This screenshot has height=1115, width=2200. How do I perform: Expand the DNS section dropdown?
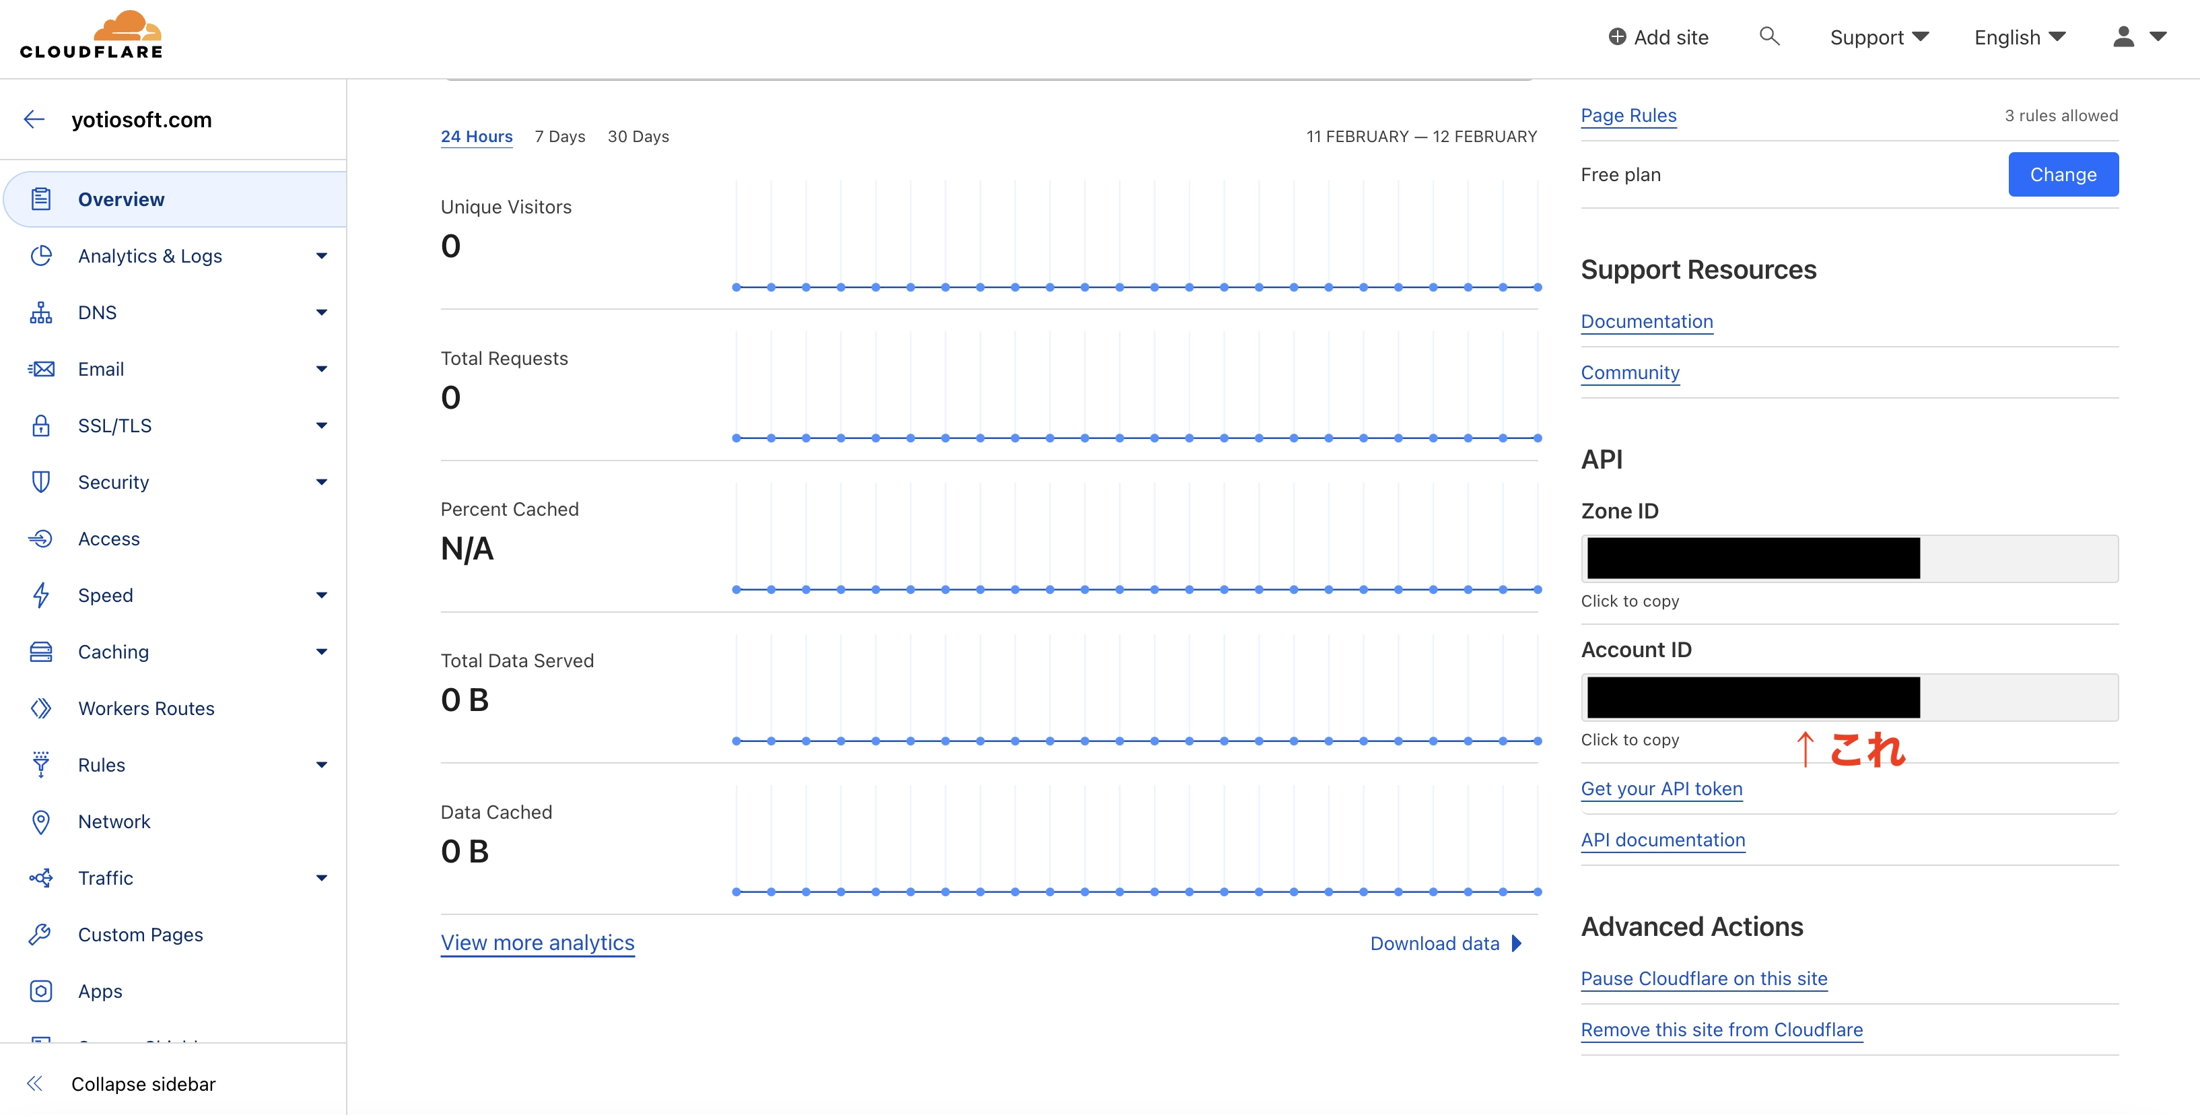click(x=321, y=312)
